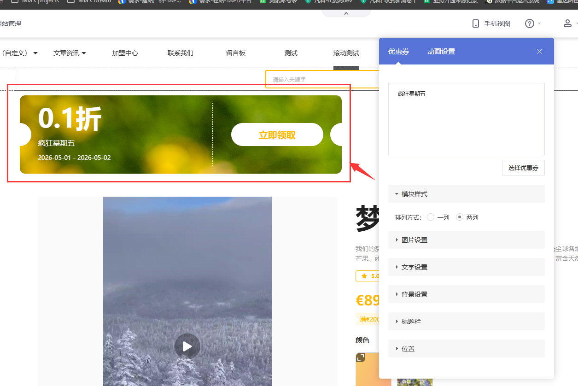Enlarge the orange color thumbnail with expand icon
Image resolution: width=578 pixels, height=386 pixels.
tap(361, 357)
